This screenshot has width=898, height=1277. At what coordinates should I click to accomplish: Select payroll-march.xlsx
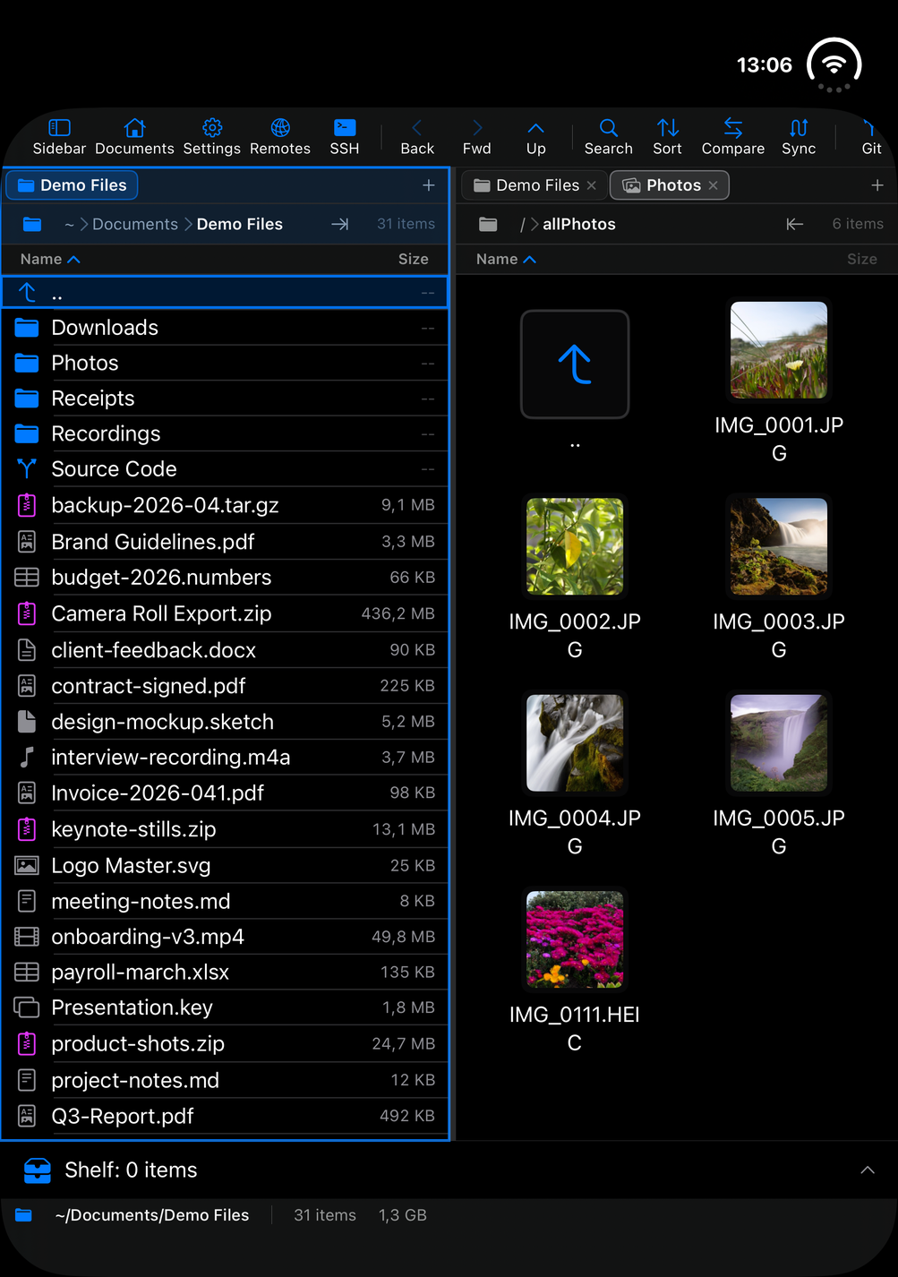click(225, 973)
